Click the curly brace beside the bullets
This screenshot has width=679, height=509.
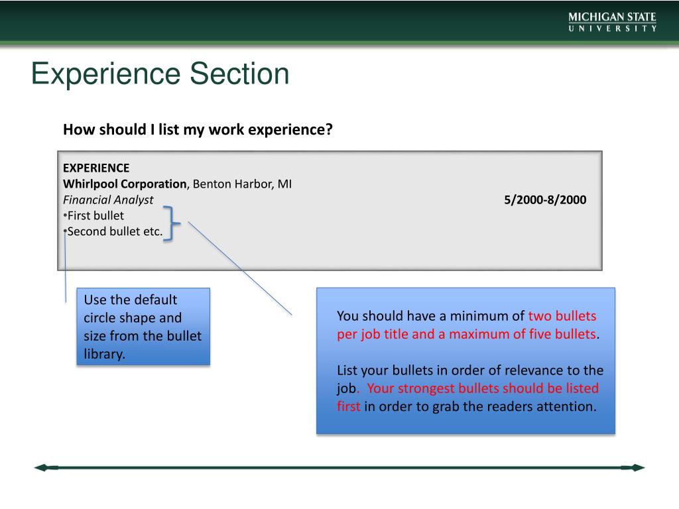[x=172, y=223]
